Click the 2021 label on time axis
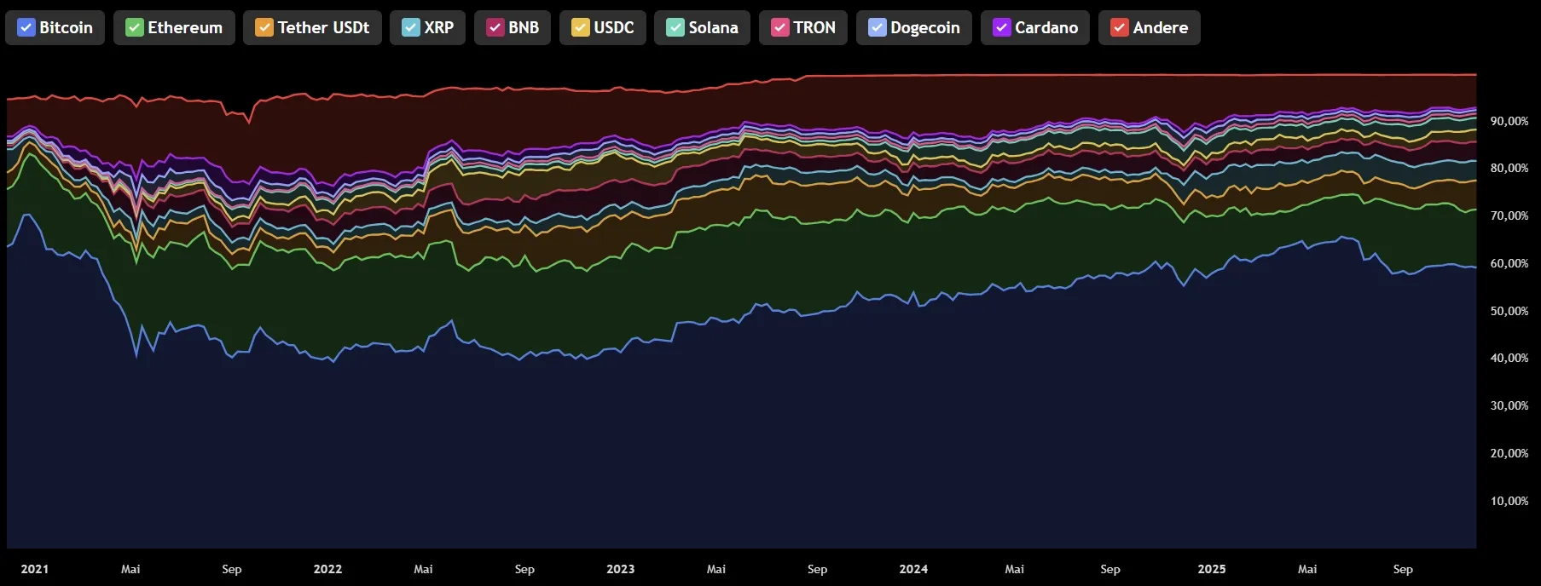 35,569
